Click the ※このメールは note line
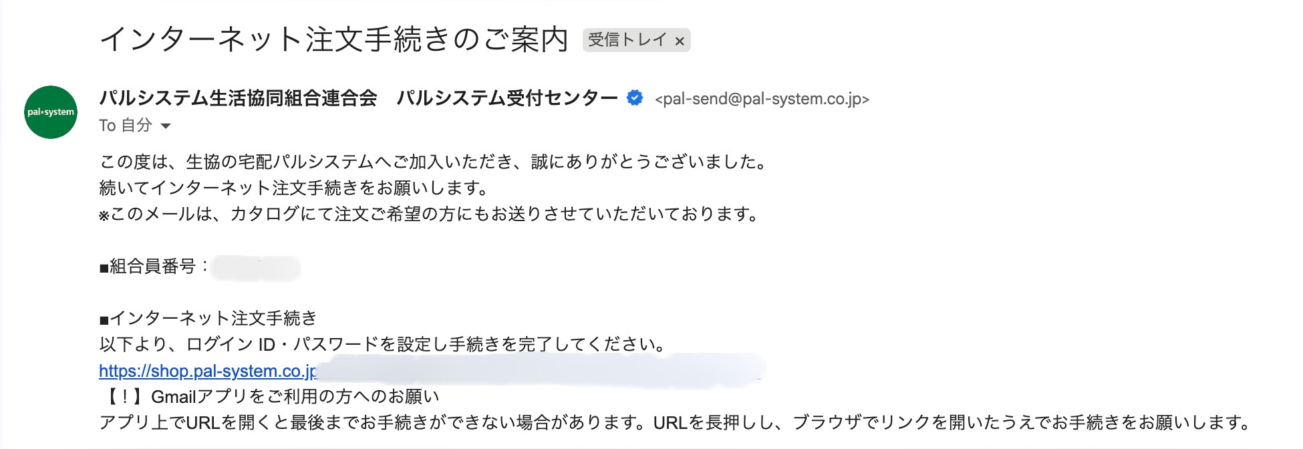 tap(429, 214)
